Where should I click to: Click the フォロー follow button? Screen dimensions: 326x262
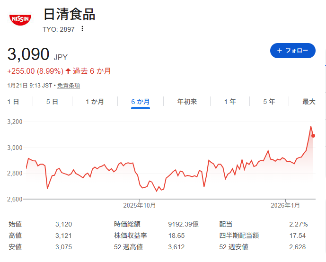pyautogui.click(x=292, y=51)
